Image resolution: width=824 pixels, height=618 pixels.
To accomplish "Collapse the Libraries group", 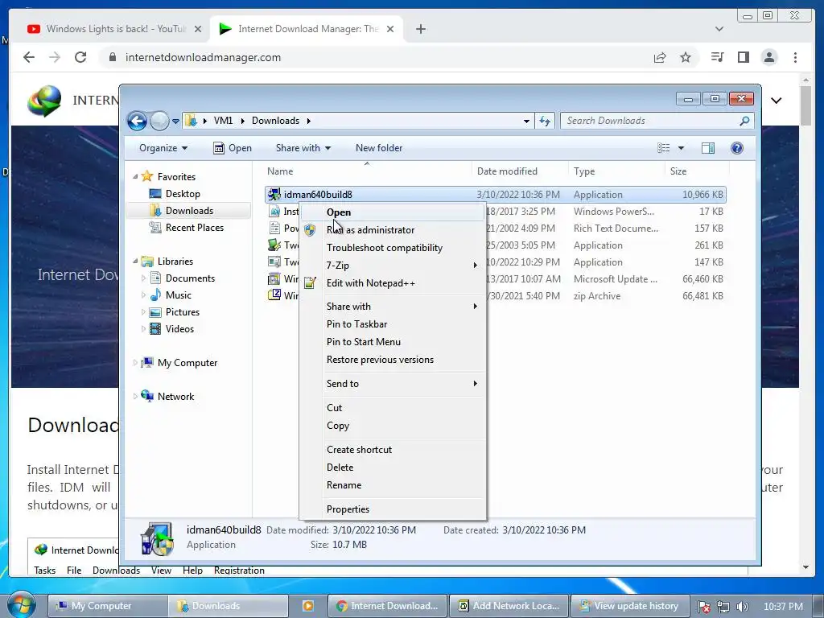I will point(135,262).
